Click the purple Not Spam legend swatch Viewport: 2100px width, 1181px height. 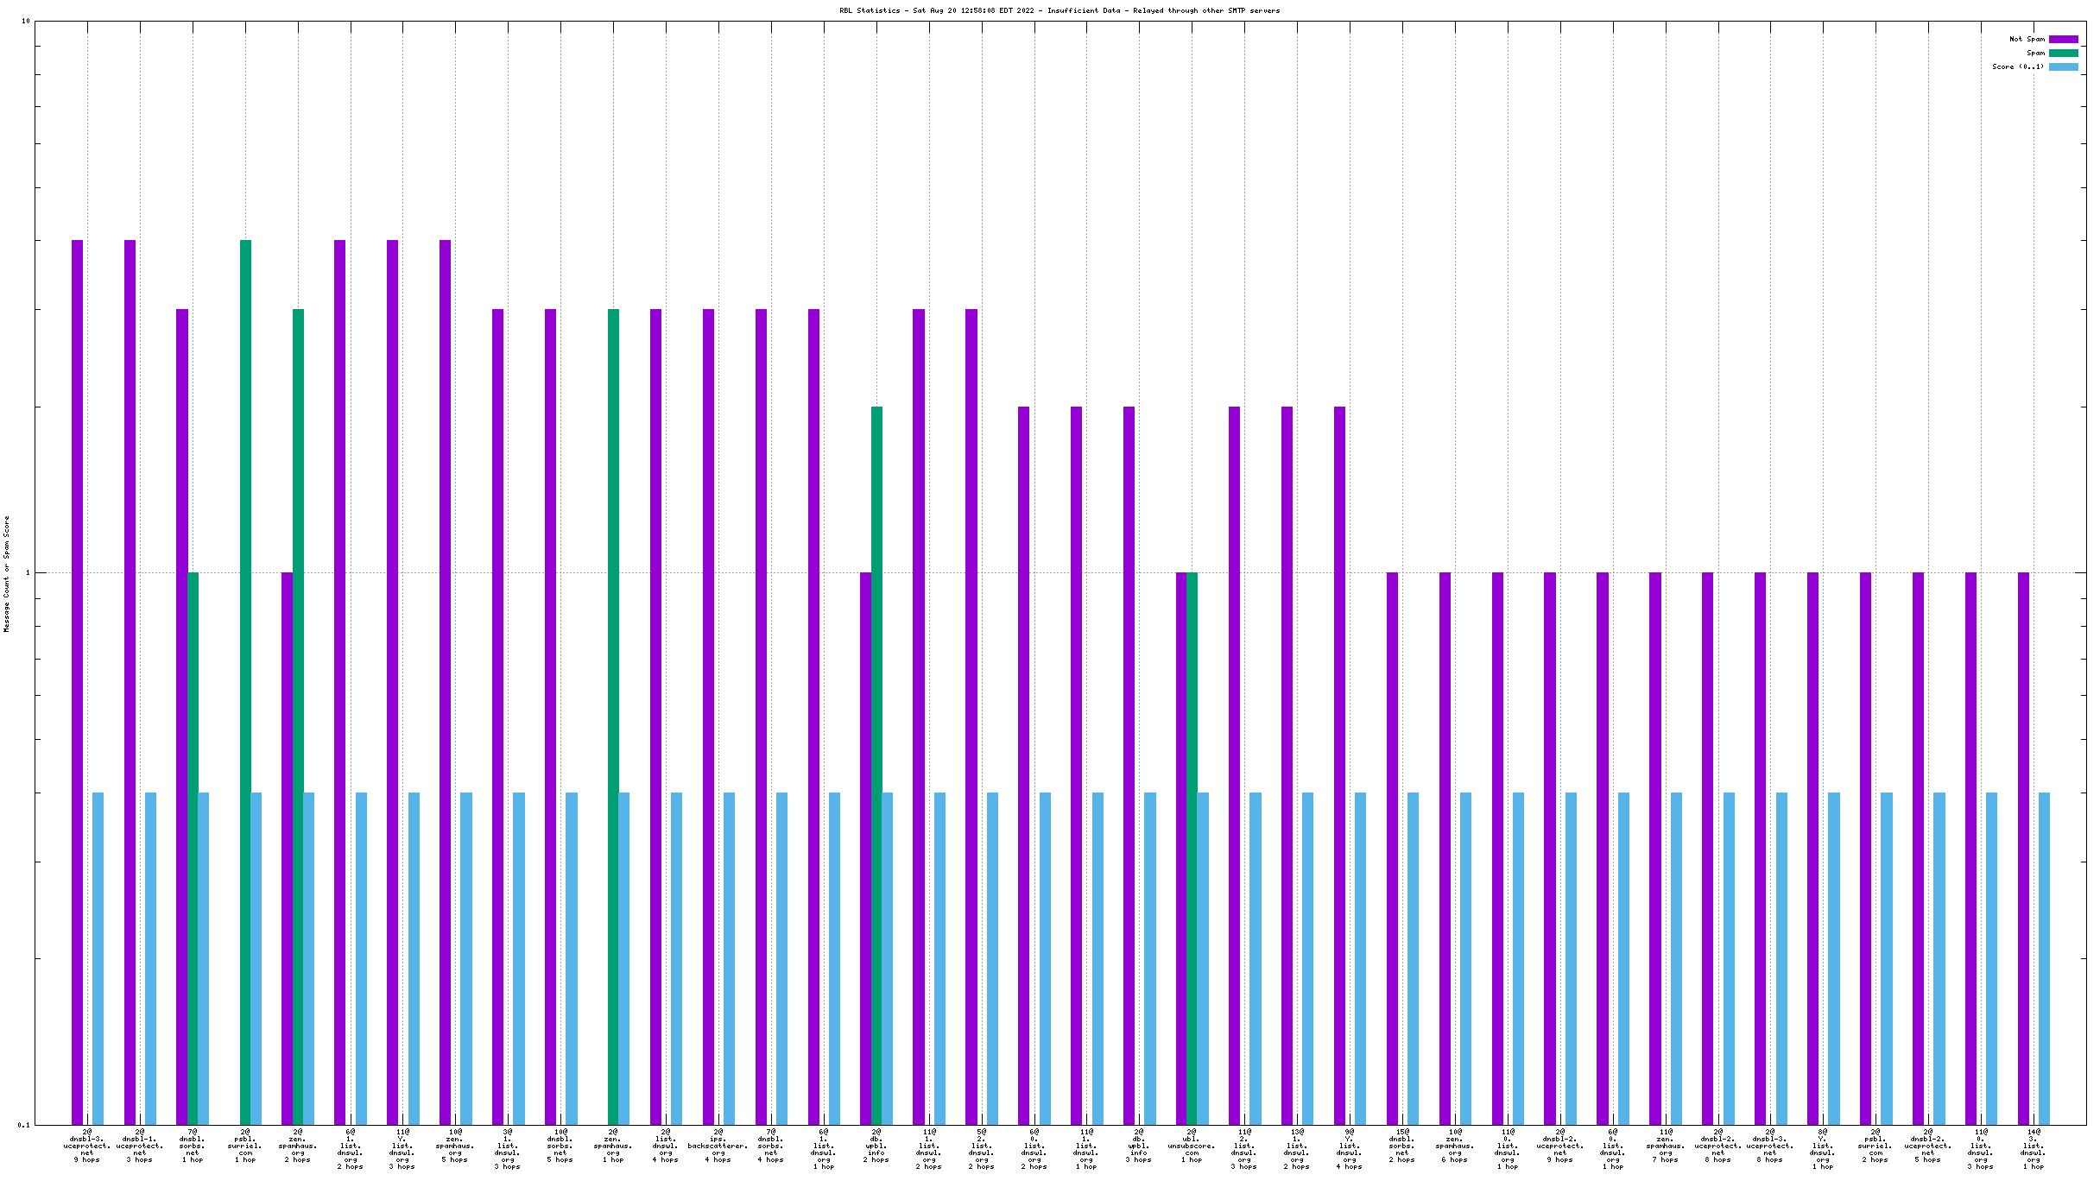point(2063,39)
